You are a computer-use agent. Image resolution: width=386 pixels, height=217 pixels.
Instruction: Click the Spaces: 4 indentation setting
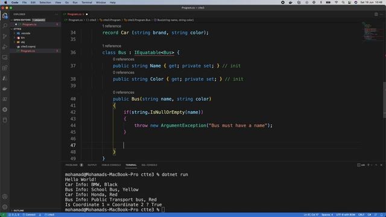[327, 215]
